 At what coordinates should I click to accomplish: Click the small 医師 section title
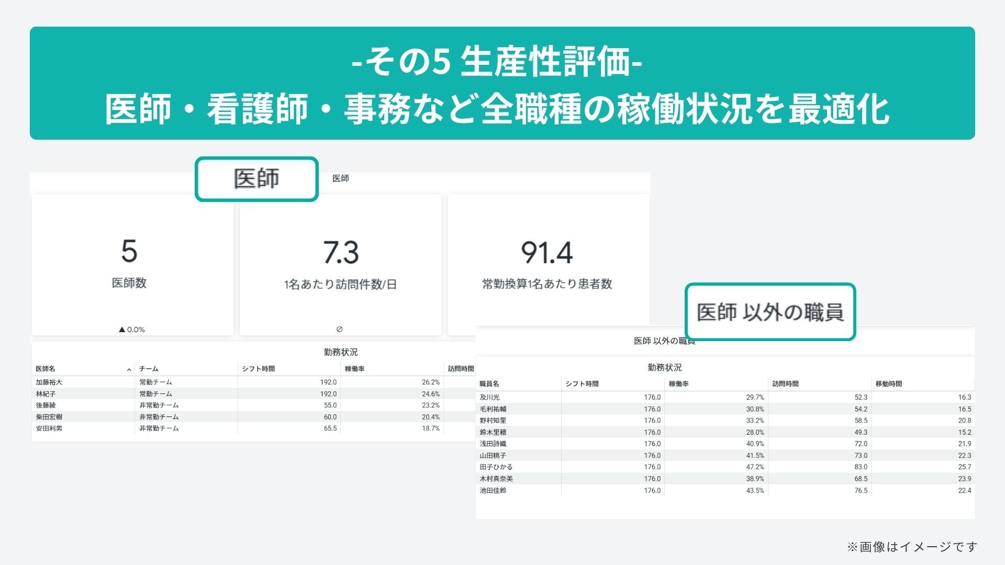pyautogui.click(x=341, y=178)
